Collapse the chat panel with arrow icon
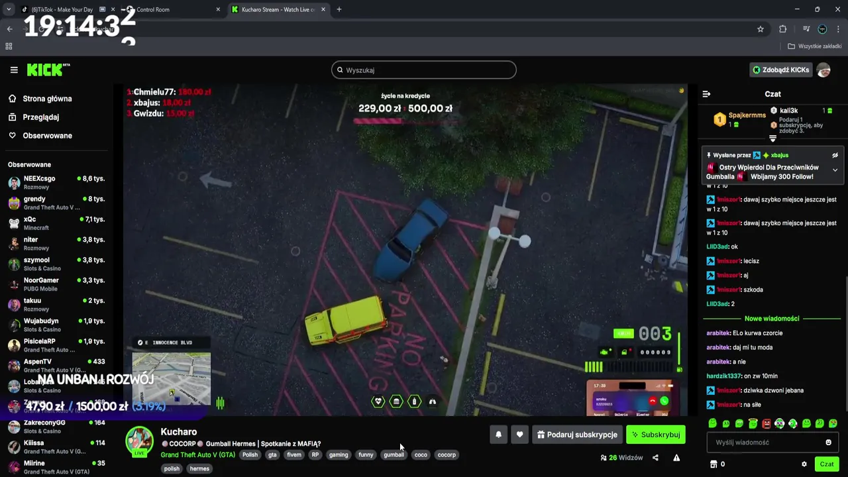The height and width of the screenshot is (477, 848). (706, 94)
